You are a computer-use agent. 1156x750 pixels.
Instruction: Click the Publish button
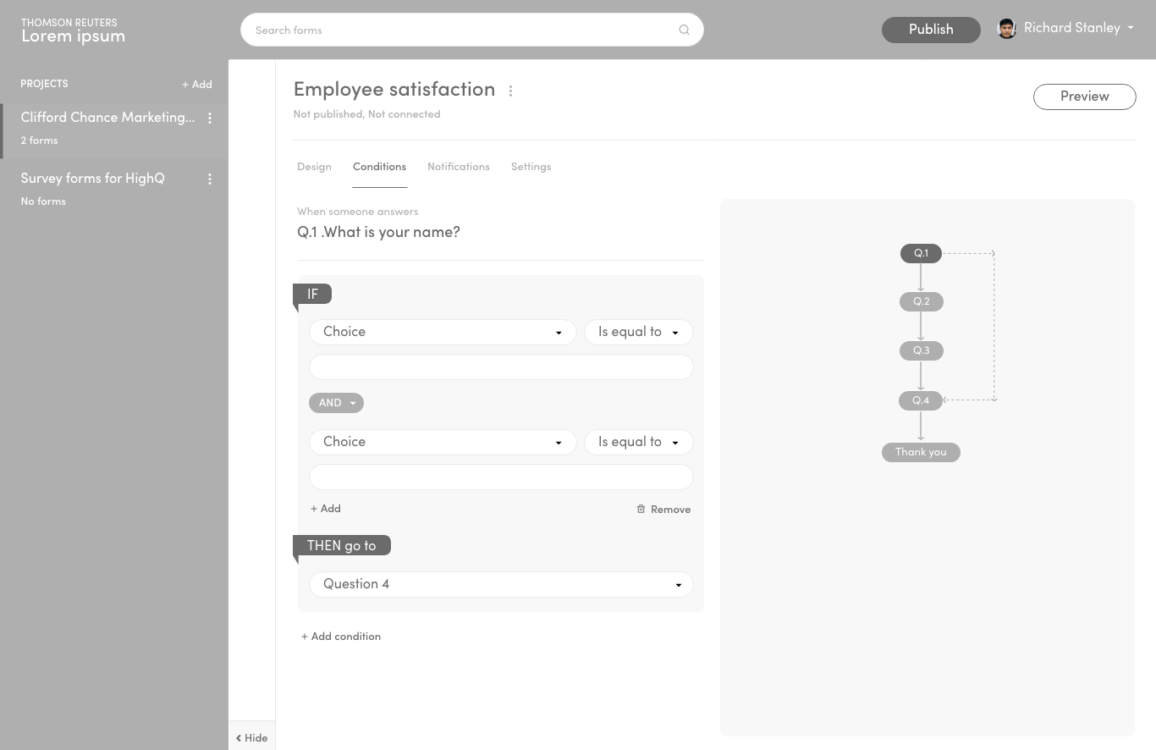pos(931,30)
